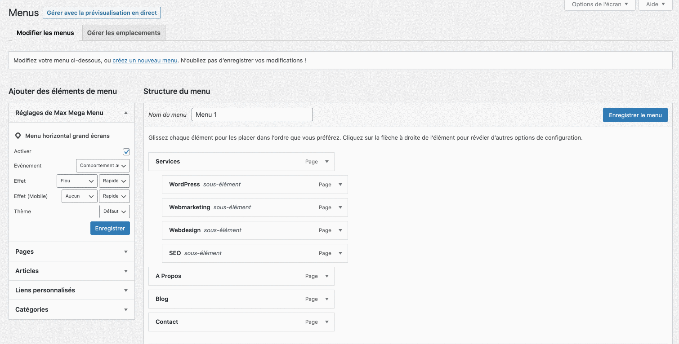Click the location pin icon beside "Menu horizontal grand écrans"
Viewport: 679px width, 344px height.
click(x=18, y=136)
